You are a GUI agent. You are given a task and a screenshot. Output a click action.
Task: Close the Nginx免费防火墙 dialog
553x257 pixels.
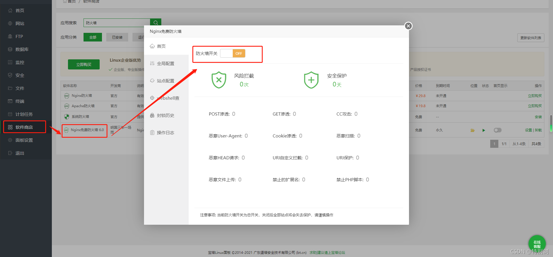[408, 26]
